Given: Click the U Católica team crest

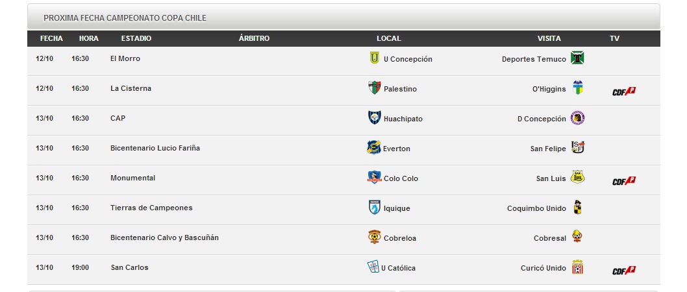Looking at the screenshot, I should 373,267.
